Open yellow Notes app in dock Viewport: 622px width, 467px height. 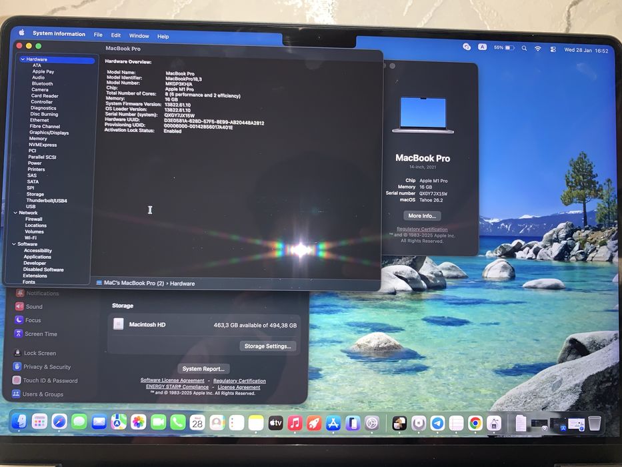(x=256, y=423)
